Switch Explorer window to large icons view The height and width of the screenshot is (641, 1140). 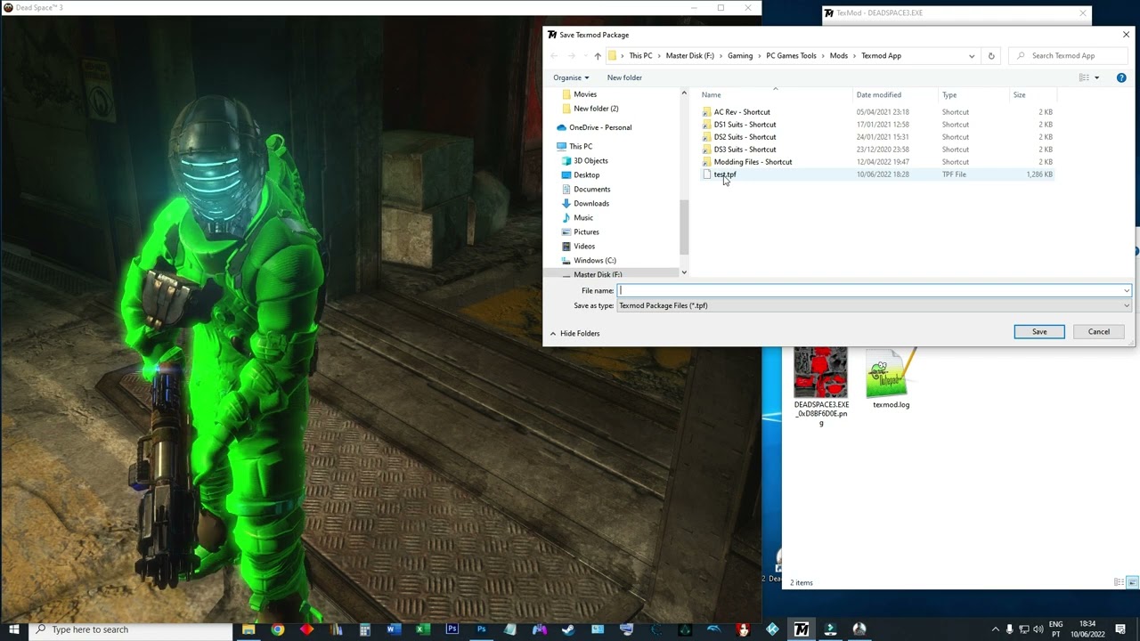click(1133, 582)
